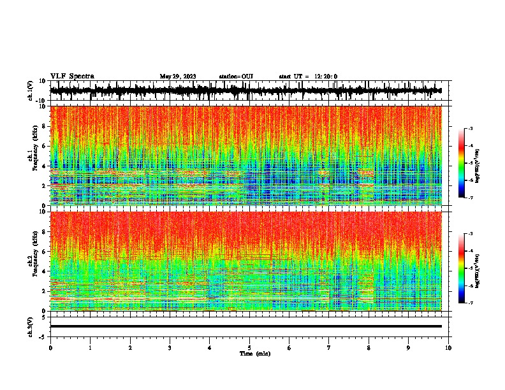Click the "4" kHz tick on ch.2 spectrogram
The height and width of the screenshot is (390, 505).
tap(45, 271)
